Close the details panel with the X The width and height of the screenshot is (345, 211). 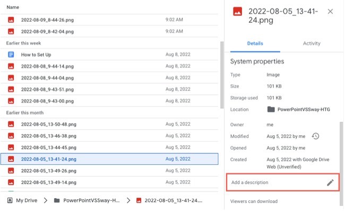(330, 12)
